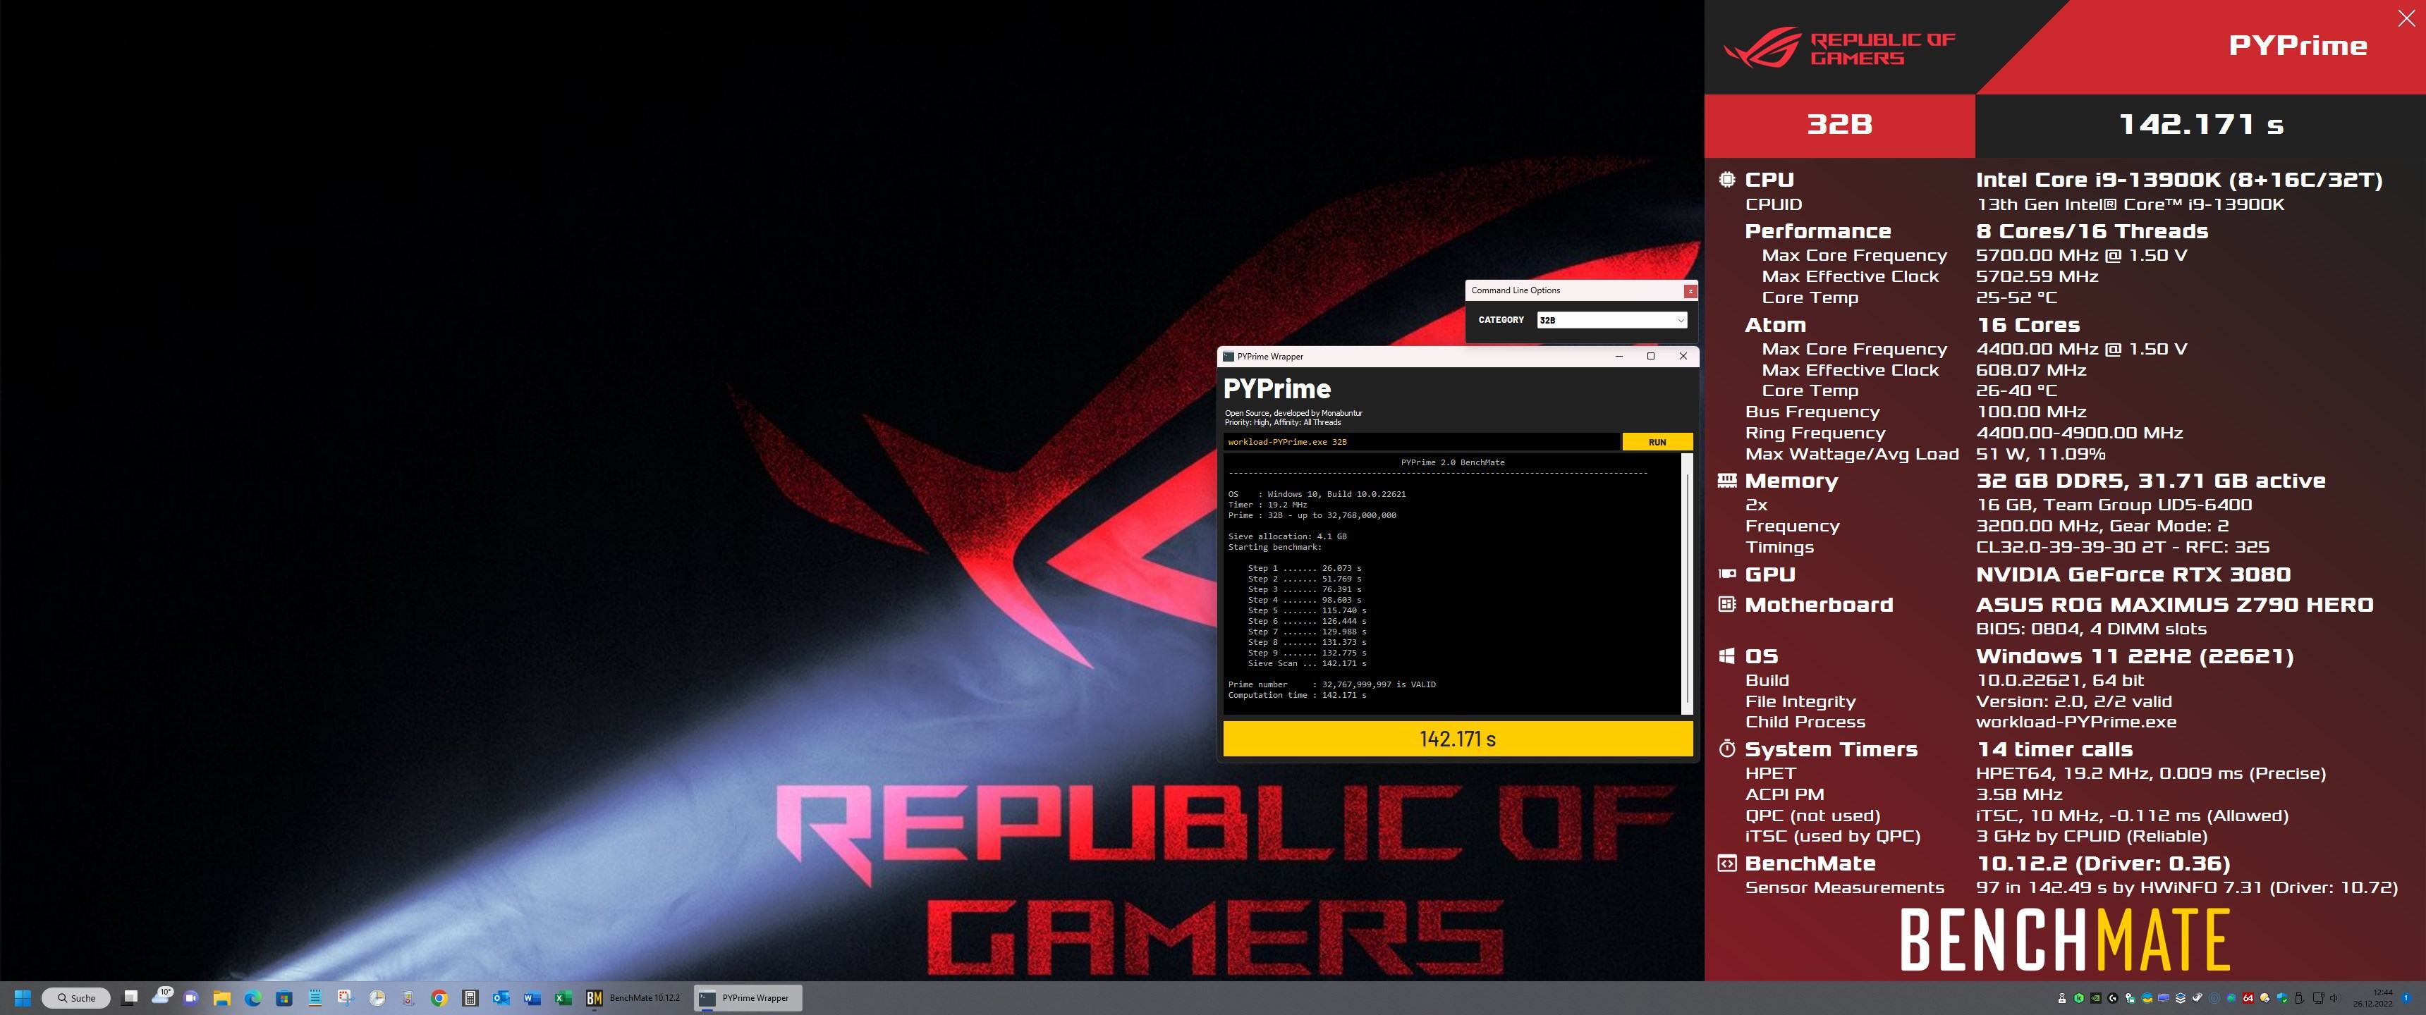The height and width of the screenshot is (1015, 2426).
Task: Click the 16 GB, Team Group UD5-6400 text
Action: point(2114,505)
